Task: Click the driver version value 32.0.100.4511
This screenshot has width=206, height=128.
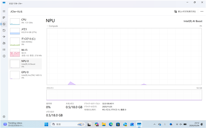Action: pos(108,104)
